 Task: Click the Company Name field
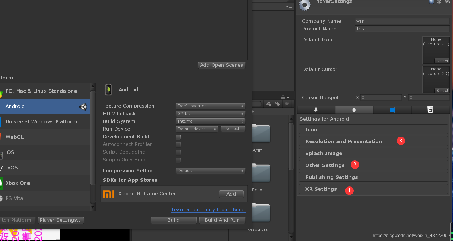tap(402, 21)
